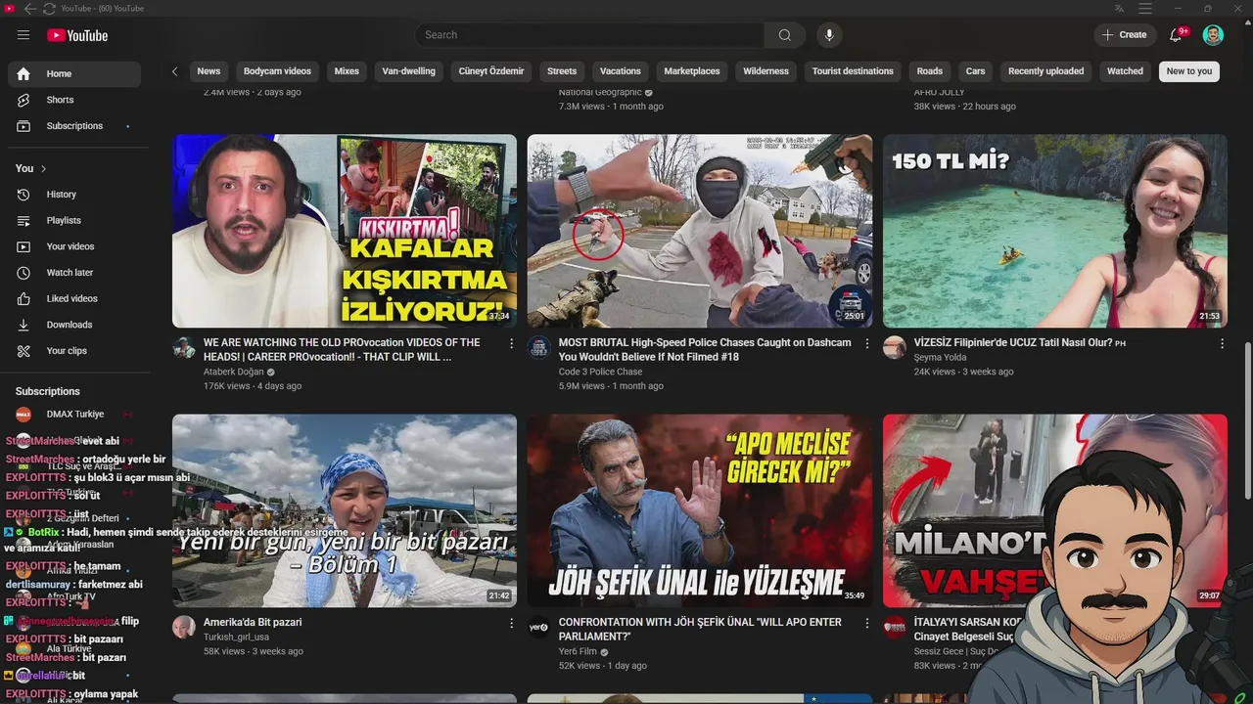Image resolution: width=1253 pixels, height=704 pixels.
Task: Open options for Filipinler video
Action: pyautogui.click(x=1222, y=343)
